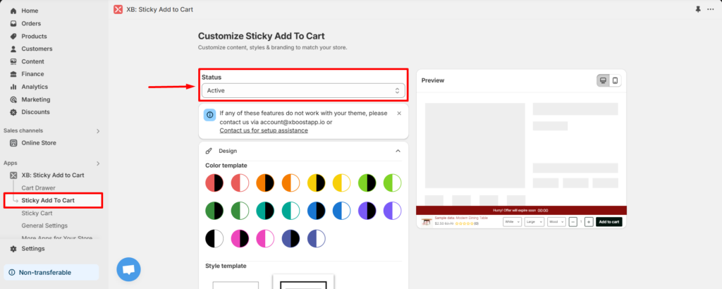
Task: Click the Contact us for setup assistance link
Action: (x=264, y=130)
